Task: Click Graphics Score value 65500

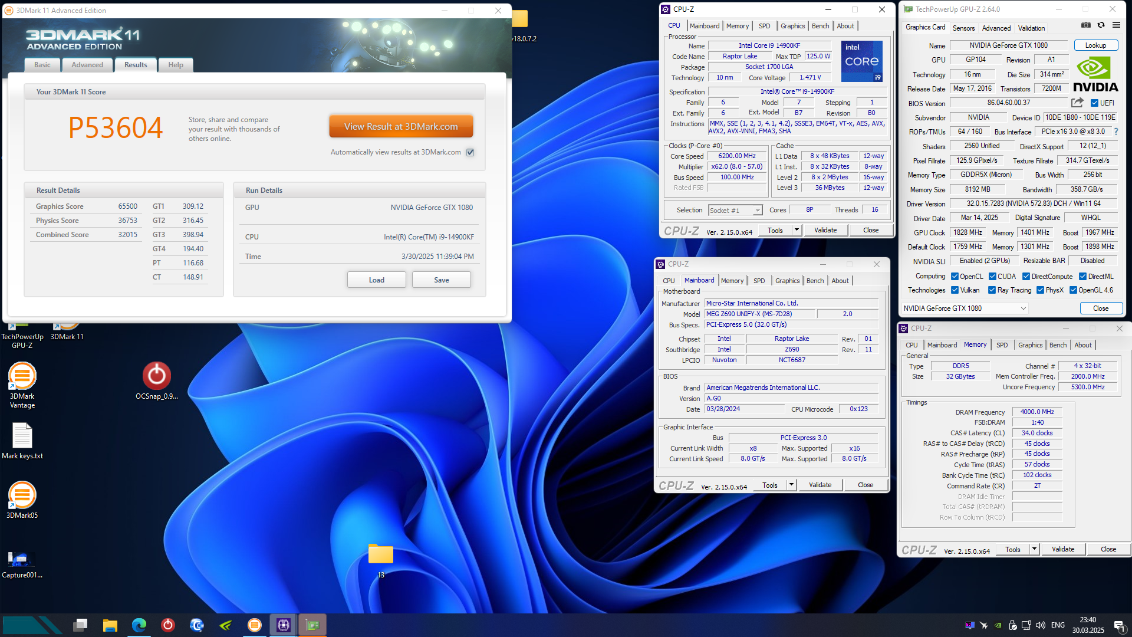Action: pos(127,206)
